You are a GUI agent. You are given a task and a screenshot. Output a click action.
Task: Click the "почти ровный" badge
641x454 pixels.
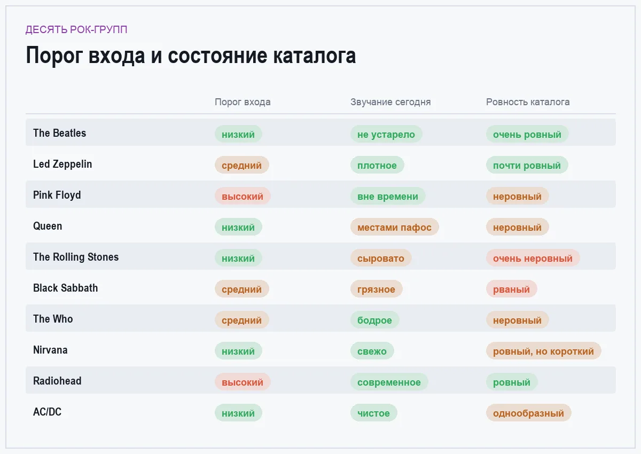tap(527, 165)
